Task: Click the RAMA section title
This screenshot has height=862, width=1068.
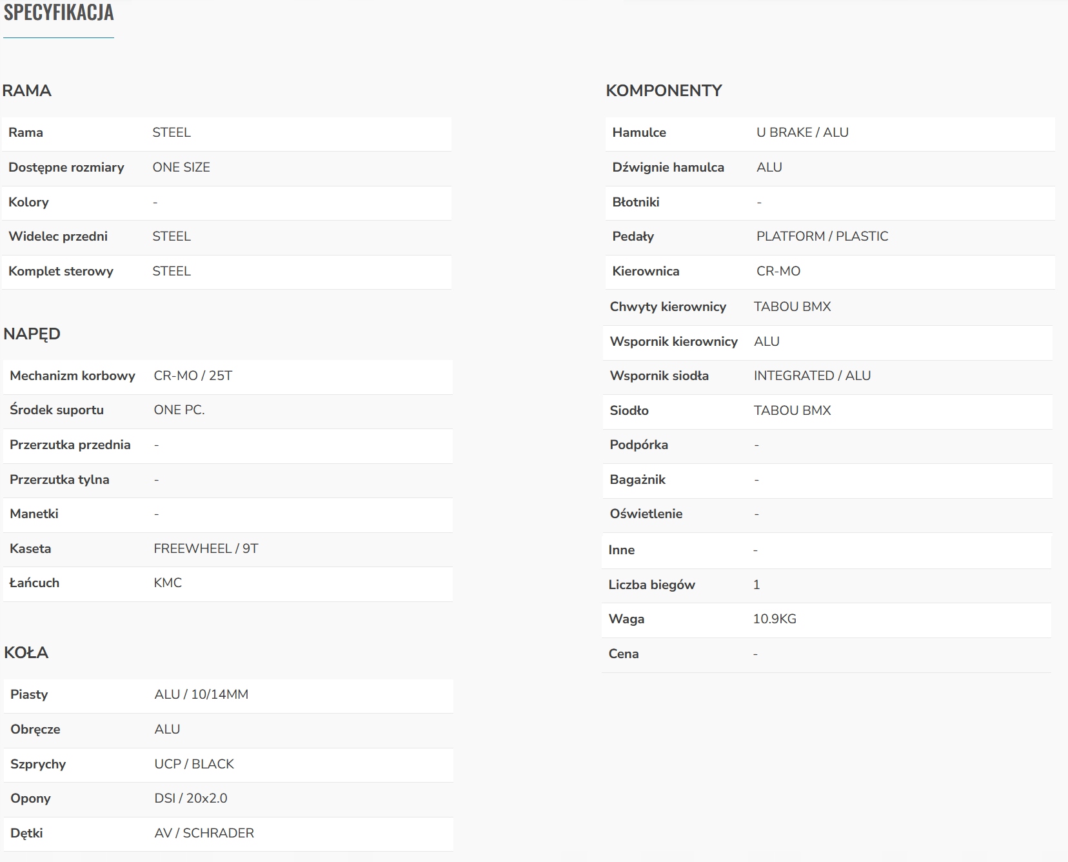Action: [x=26, y=90]
